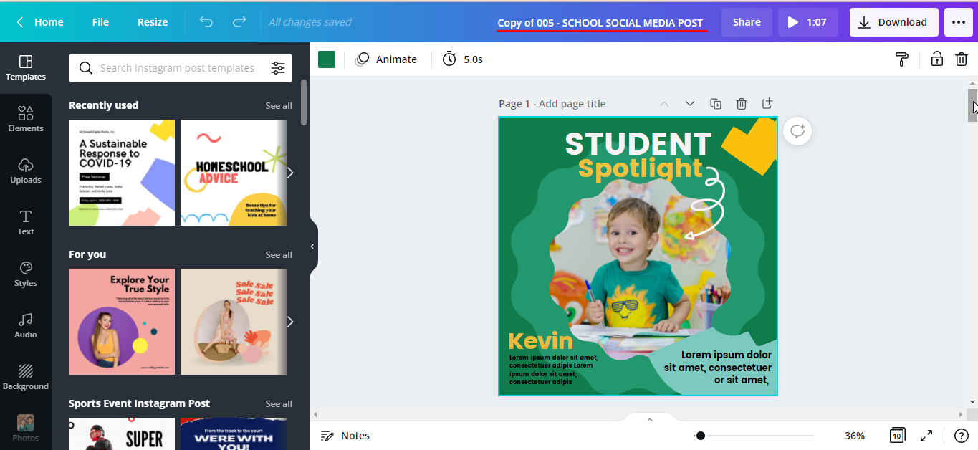Viewport: 978px width, 450px height.
Task: Click the canvas vertical scrollbar handle
Action: (x=972, y=105)
